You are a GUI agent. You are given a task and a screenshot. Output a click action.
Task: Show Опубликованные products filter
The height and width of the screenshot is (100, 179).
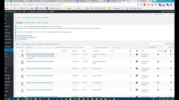(28, 44)
